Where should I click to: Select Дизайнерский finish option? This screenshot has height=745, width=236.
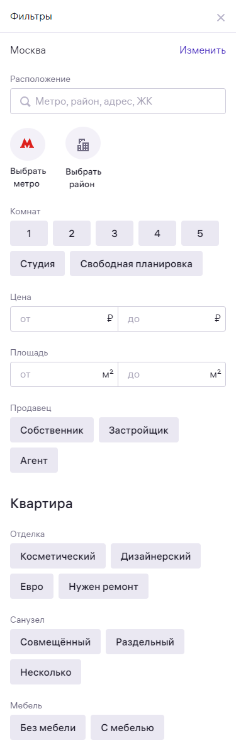tap(155, 556)
